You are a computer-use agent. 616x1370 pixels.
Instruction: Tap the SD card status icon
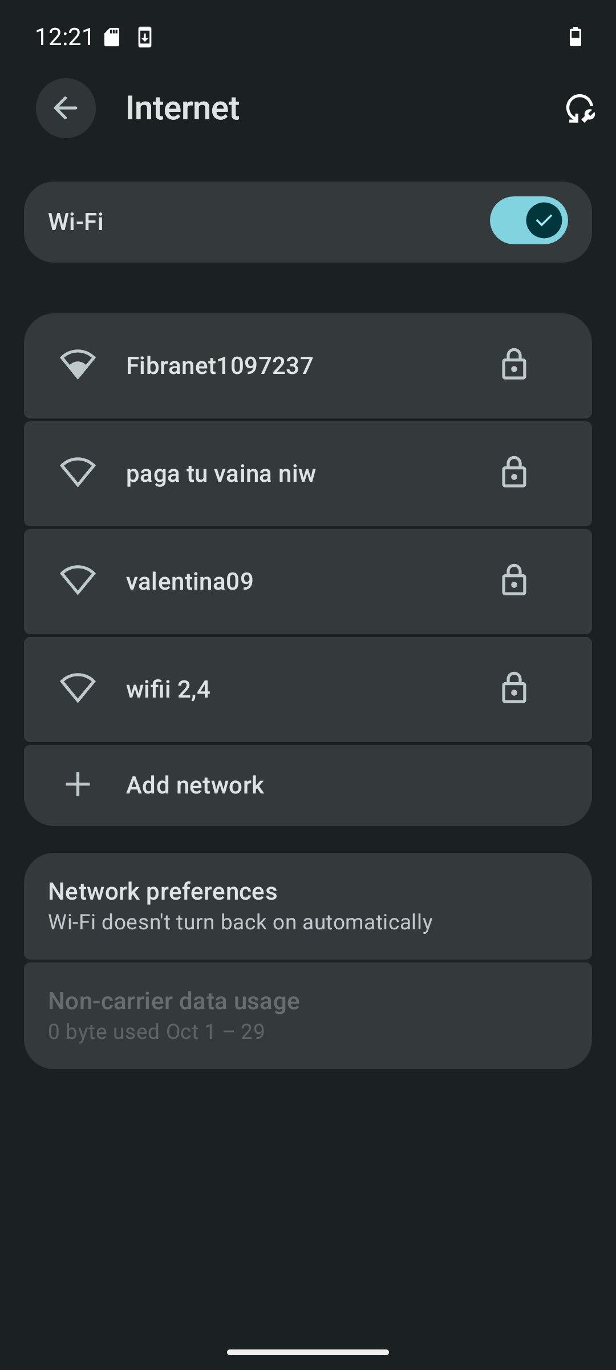point(112,38)
